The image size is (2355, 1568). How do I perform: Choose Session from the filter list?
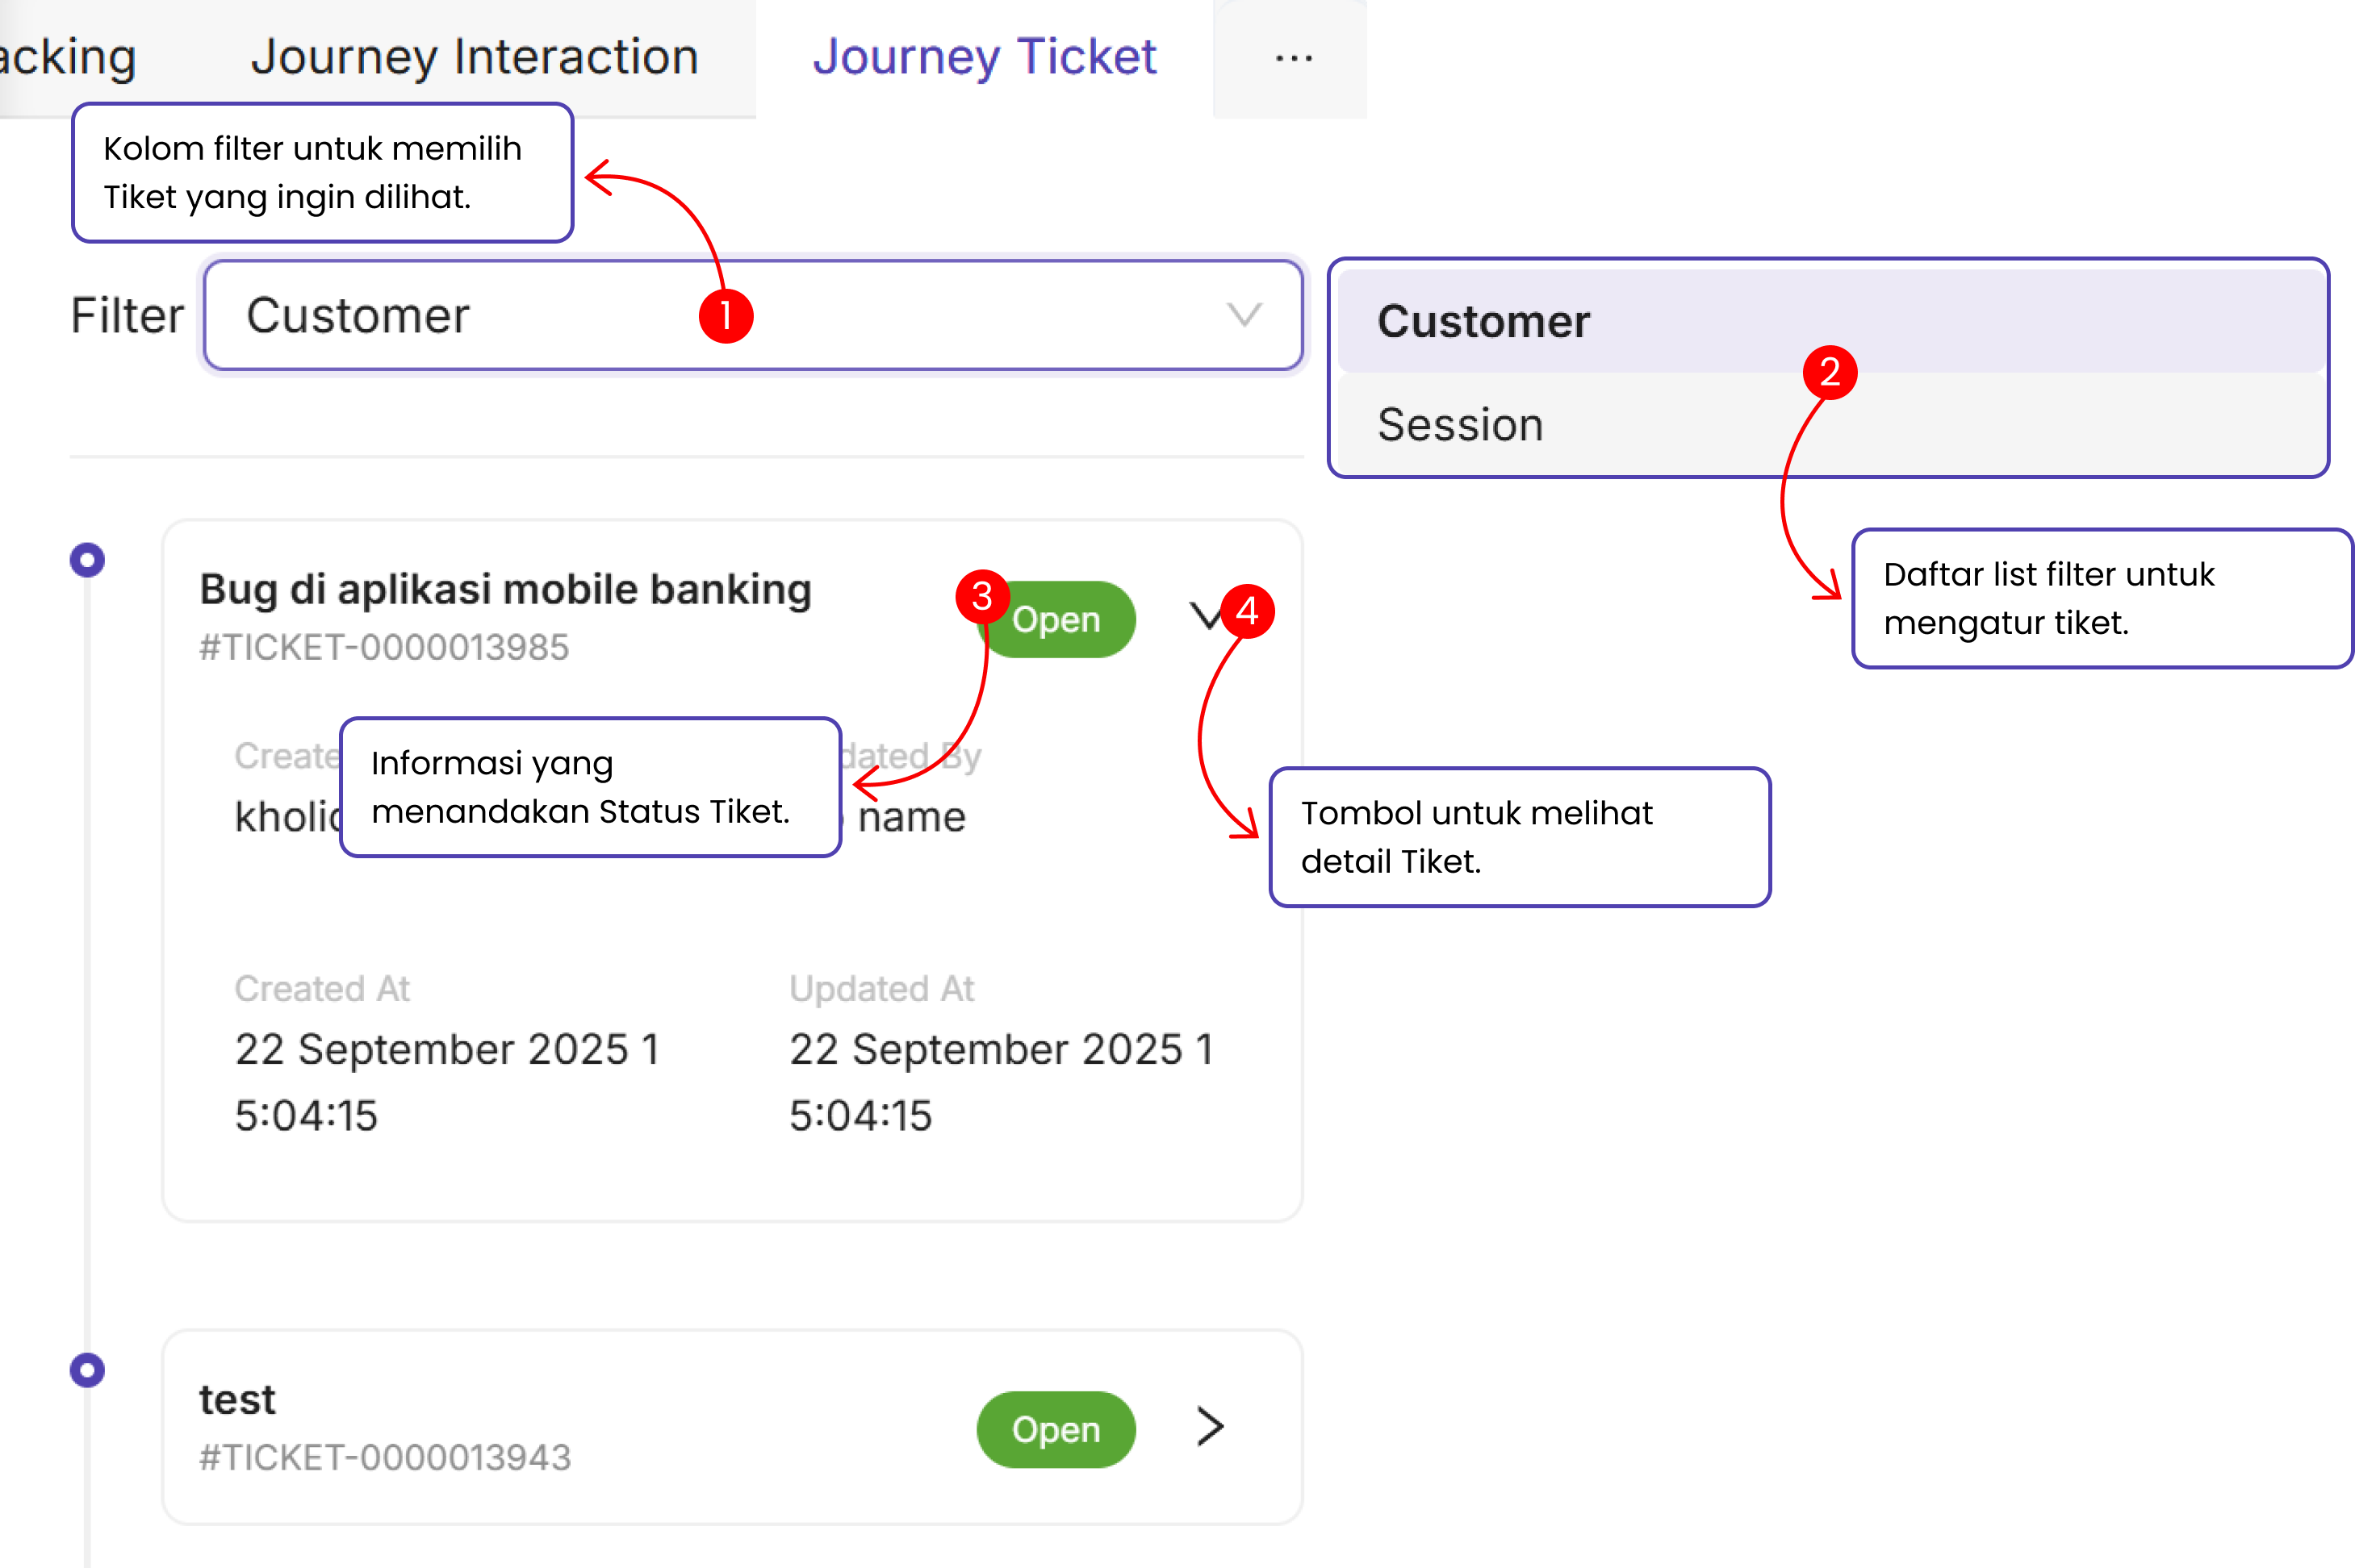coord(1460,425)
